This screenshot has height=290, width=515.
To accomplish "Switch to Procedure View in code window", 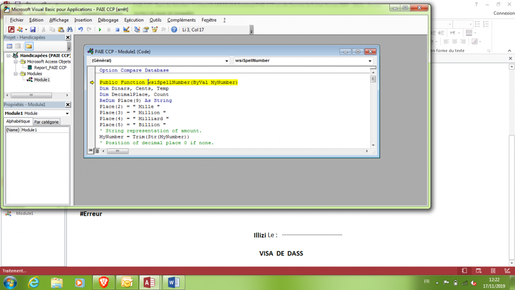I will [91, 151].
